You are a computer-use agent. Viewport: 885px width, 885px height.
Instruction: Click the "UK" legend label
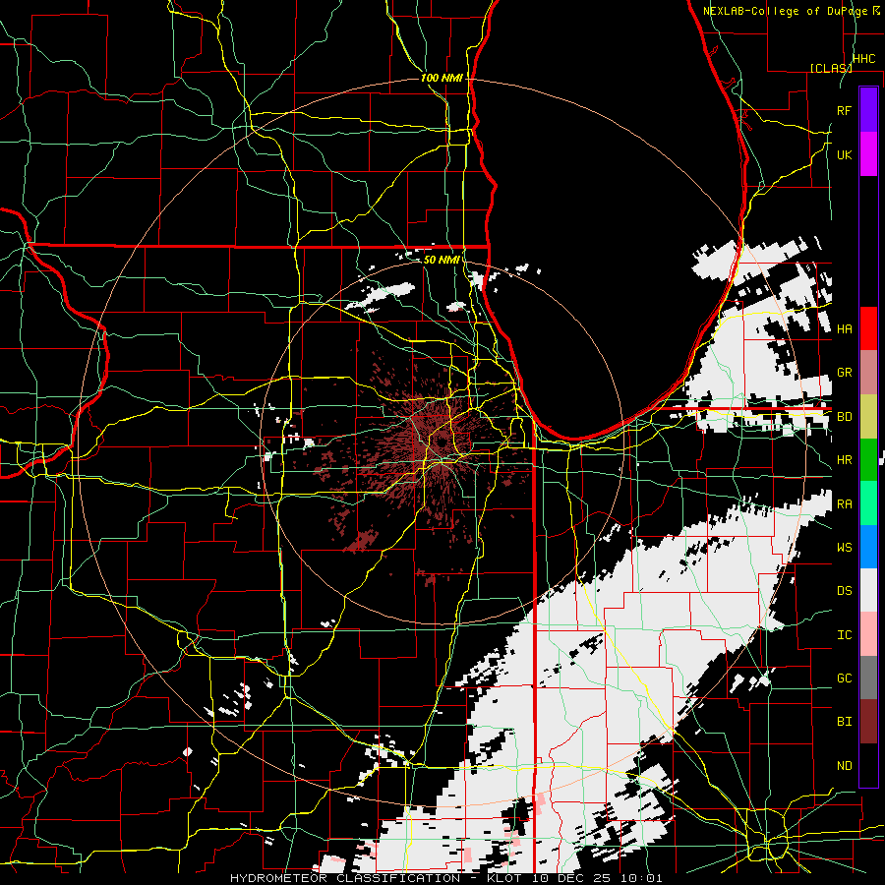[844, 154]
